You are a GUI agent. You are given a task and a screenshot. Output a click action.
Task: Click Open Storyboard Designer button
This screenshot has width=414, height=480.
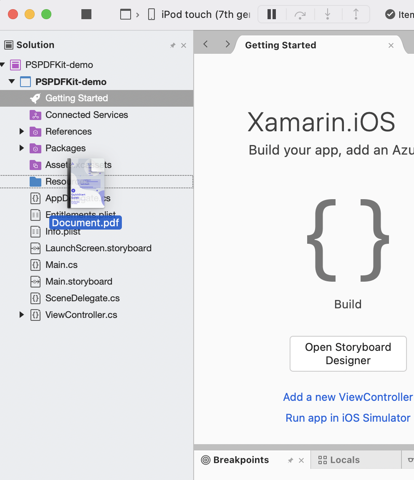tap(348, 354)
